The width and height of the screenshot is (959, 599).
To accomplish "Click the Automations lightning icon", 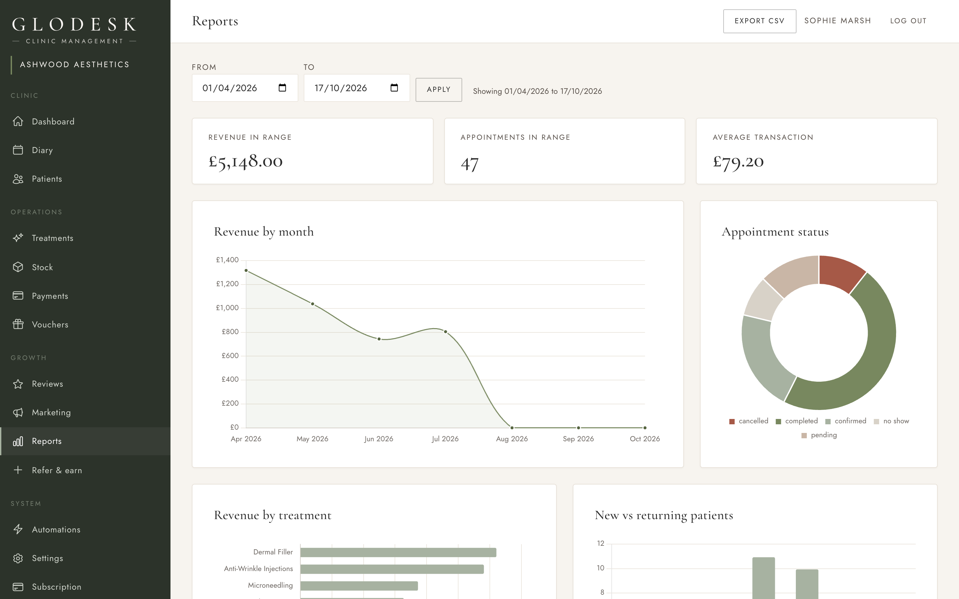I will pyautogui.click(x=18, y=529).
